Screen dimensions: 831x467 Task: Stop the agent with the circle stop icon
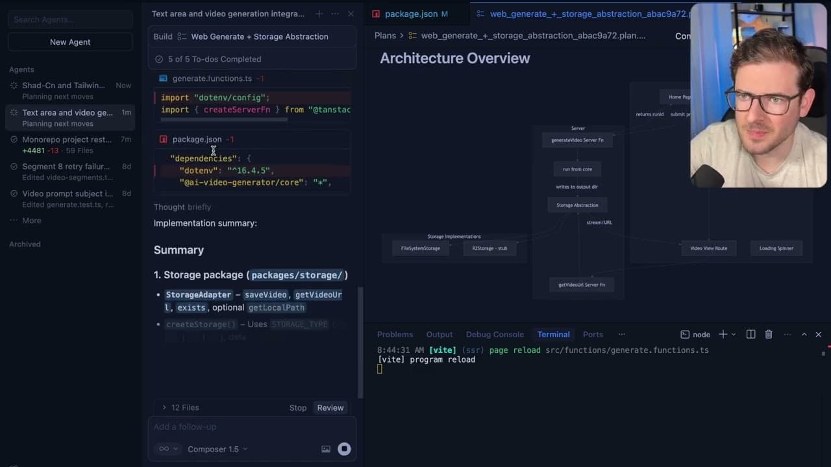coord(344,448)
